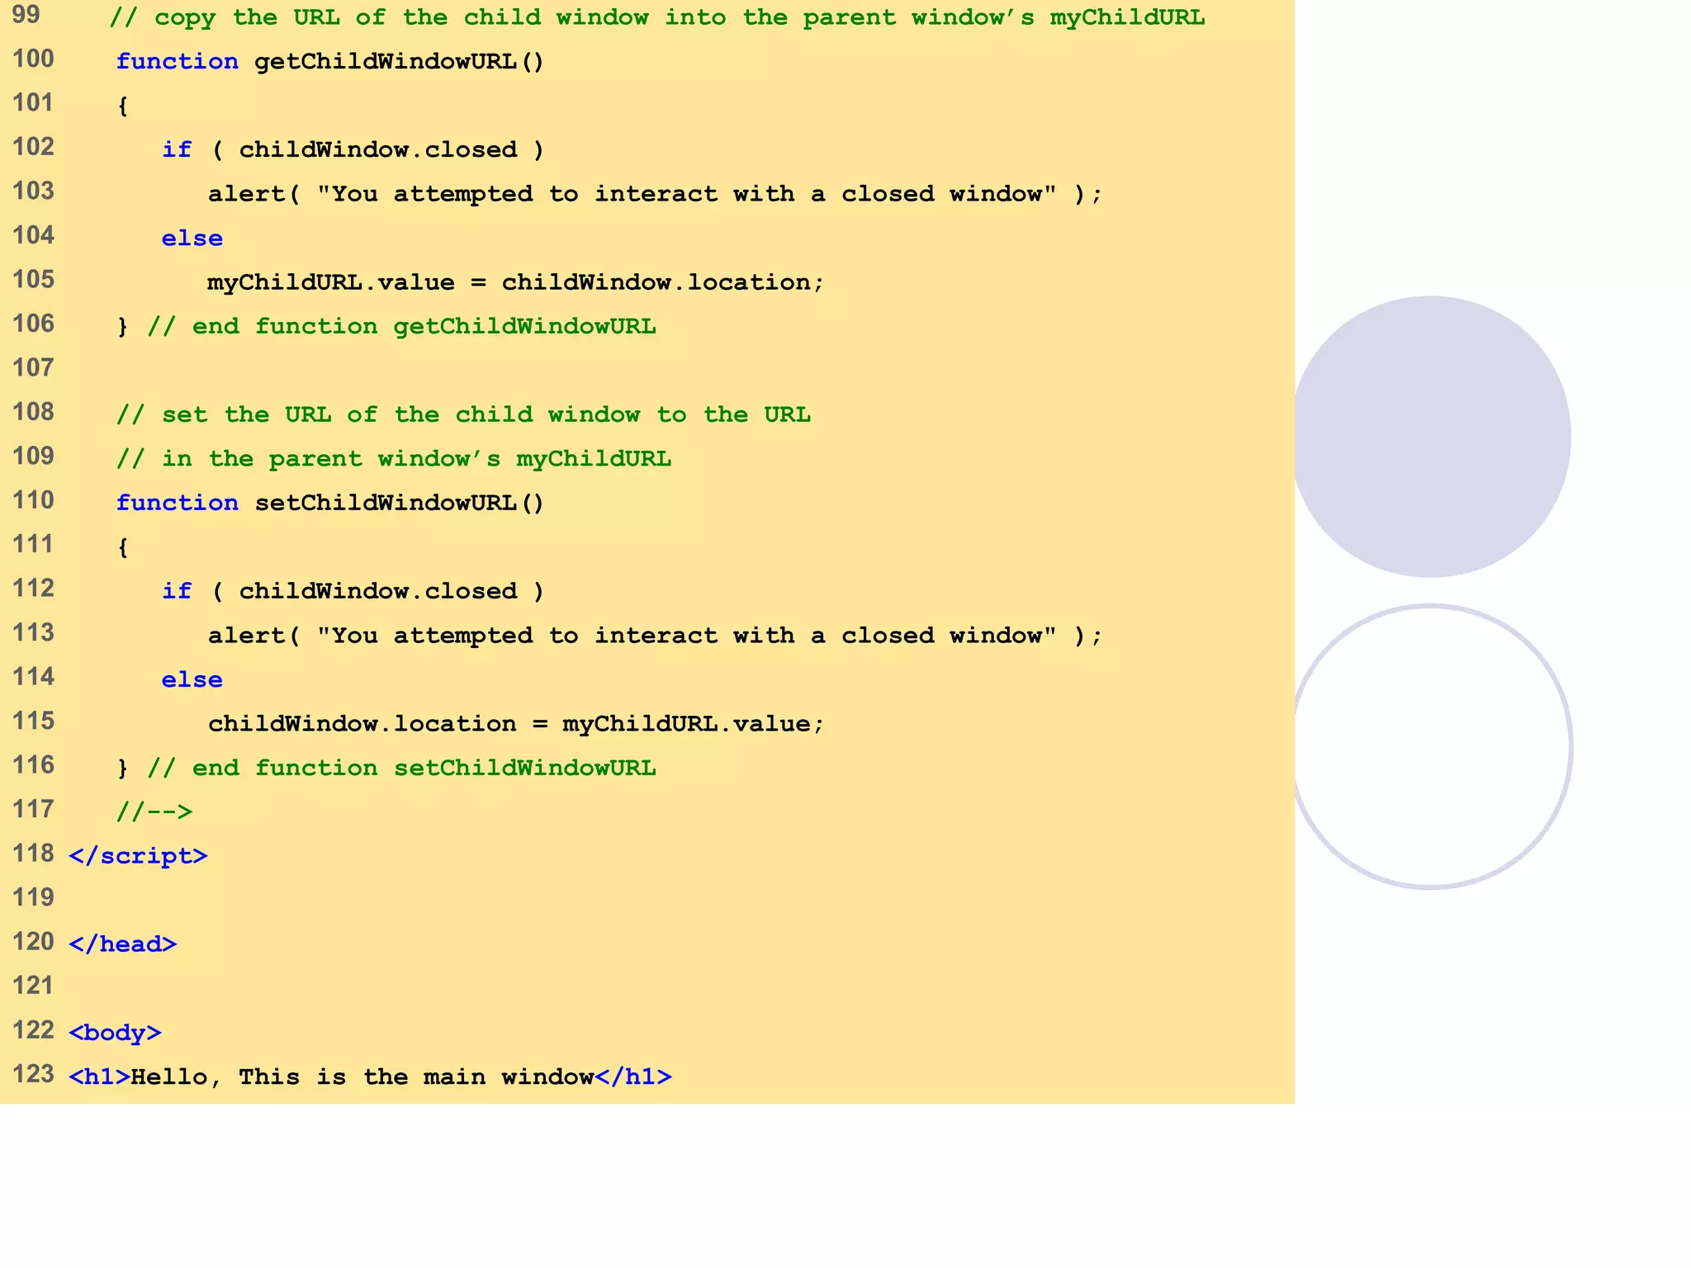Click line number 99
The width and height of the screenshot is (1691, 1268).
pos(26,15)
